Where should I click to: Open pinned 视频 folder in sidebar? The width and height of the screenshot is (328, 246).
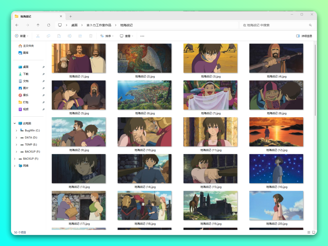(x=23, y=109)
